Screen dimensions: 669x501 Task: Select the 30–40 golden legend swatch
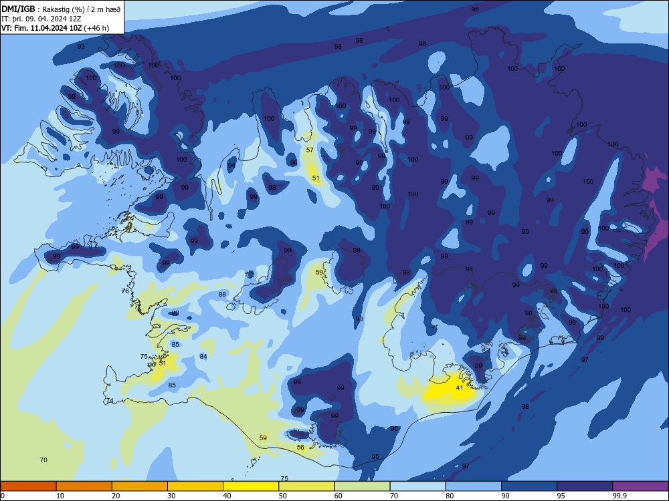click(195, 486)
